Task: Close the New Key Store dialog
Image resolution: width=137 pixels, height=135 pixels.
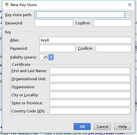Action: 130,5
